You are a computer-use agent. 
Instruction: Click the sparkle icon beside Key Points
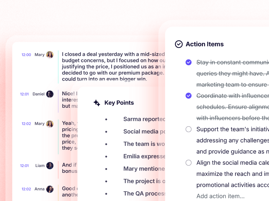[x=97, y=103]
